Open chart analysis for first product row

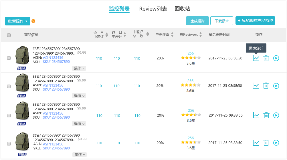[x=256, y=58]
